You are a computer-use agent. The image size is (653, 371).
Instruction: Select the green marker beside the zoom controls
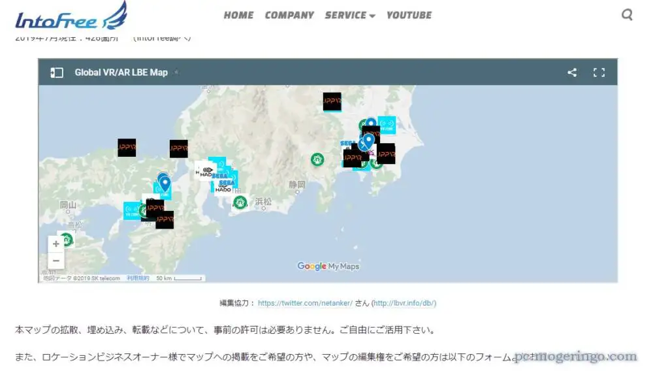pyautogui.click(x=67, y=240)
